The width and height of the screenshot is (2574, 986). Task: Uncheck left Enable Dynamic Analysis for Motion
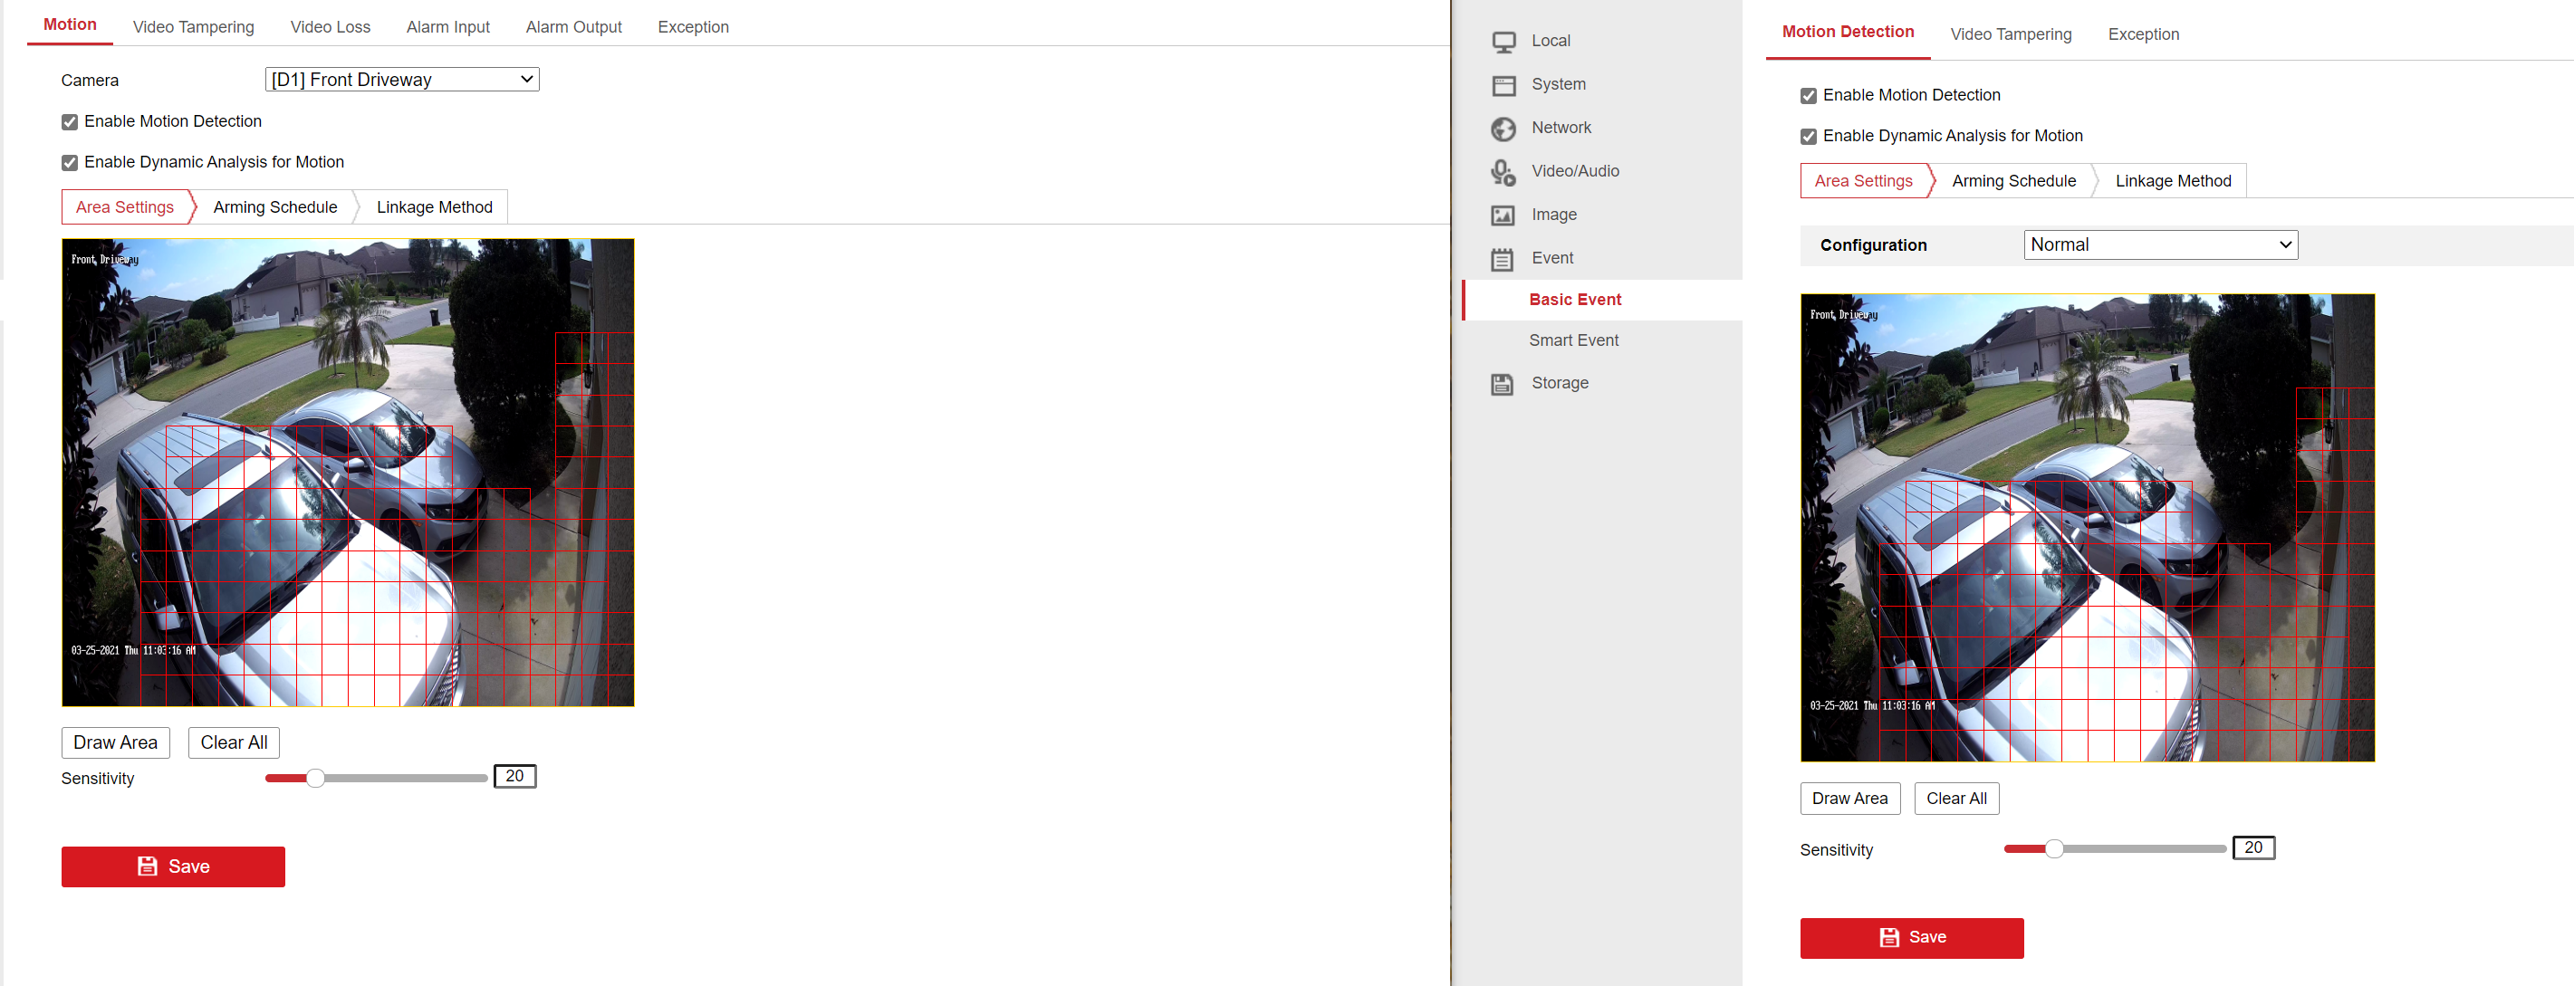coord(70,163)
